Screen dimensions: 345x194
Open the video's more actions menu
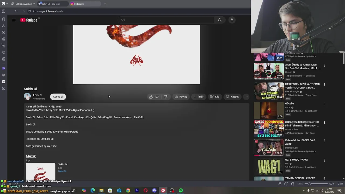click(246, 97)
